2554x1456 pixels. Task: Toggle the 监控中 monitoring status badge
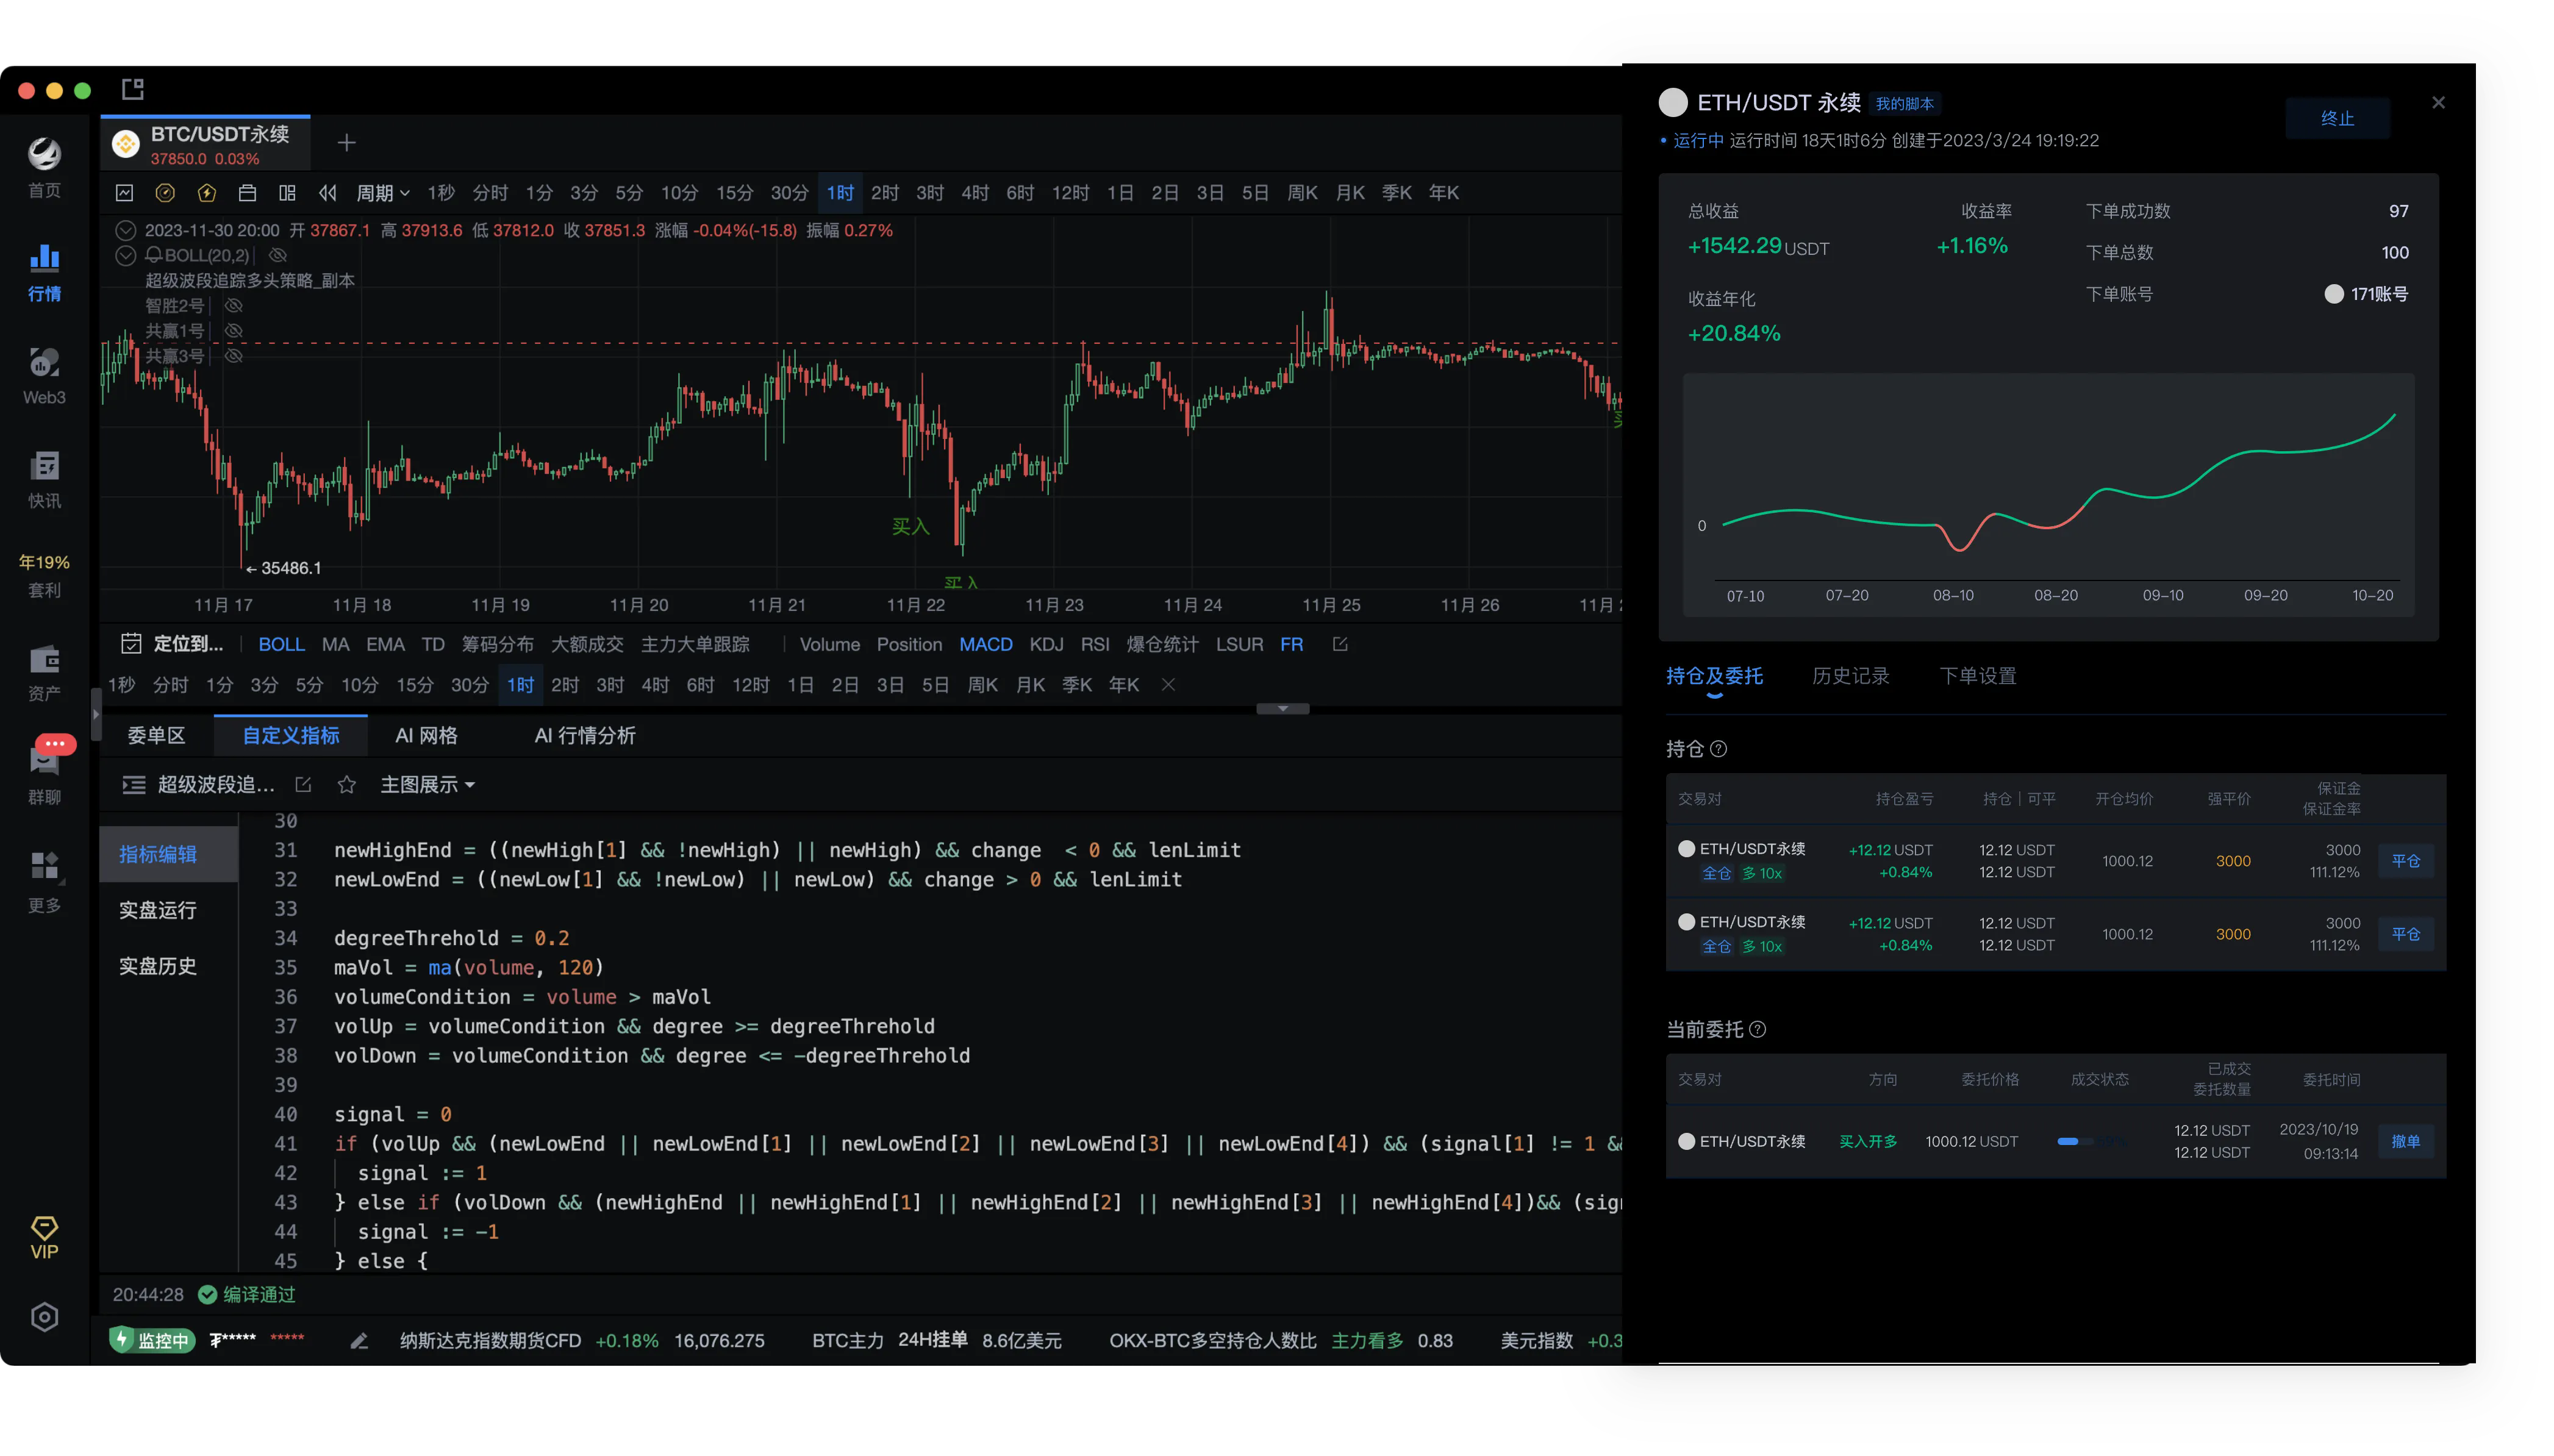[x=152, y=1340]
